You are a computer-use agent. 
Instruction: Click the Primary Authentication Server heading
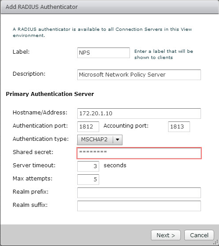click(x=50, y=94)
